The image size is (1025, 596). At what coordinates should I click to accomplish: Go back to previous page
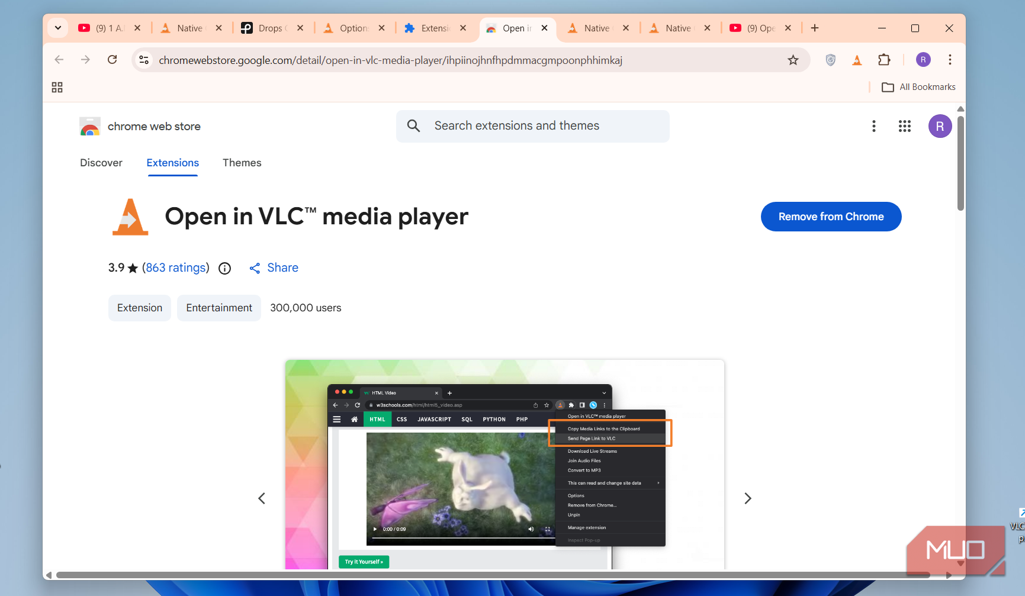[x=59, y=60]
